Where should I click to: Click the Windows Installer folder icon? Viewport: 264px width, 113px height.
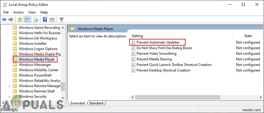point(15,44)
